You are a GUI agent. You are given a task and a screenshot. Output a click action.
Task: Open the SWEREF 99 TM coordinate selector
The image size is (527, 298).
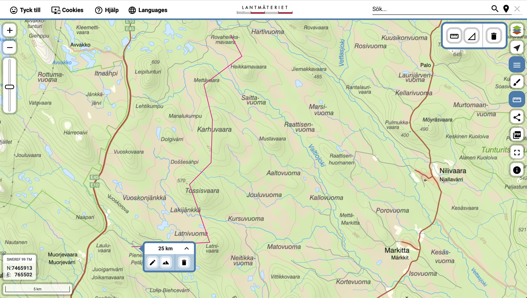pos(19,259)
